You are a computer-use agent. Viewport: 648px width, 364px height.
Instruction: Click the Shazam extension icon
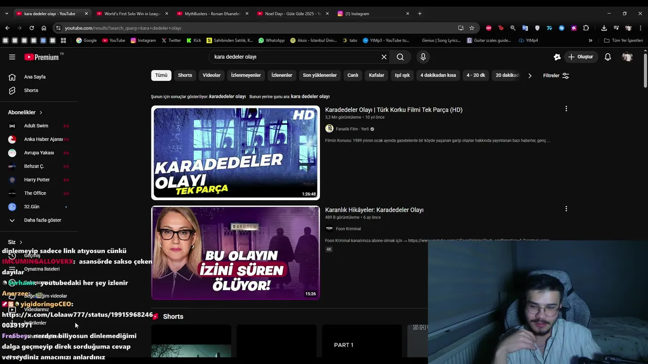pyautogui.click(x=561, y=28)
